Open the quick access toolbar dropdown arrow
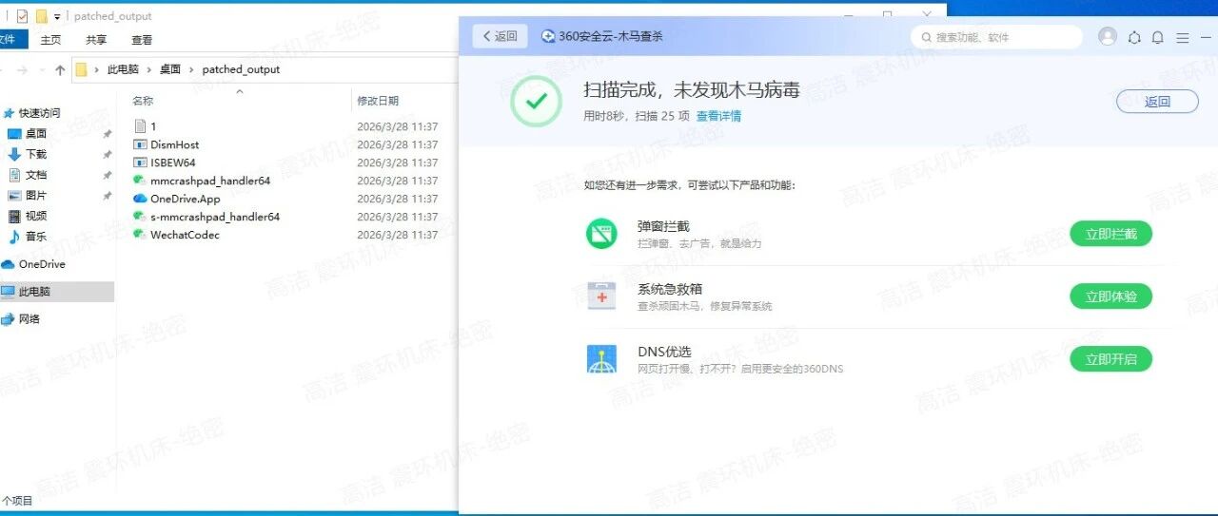Screen dimensions: 1218x516 coord(57,16)
